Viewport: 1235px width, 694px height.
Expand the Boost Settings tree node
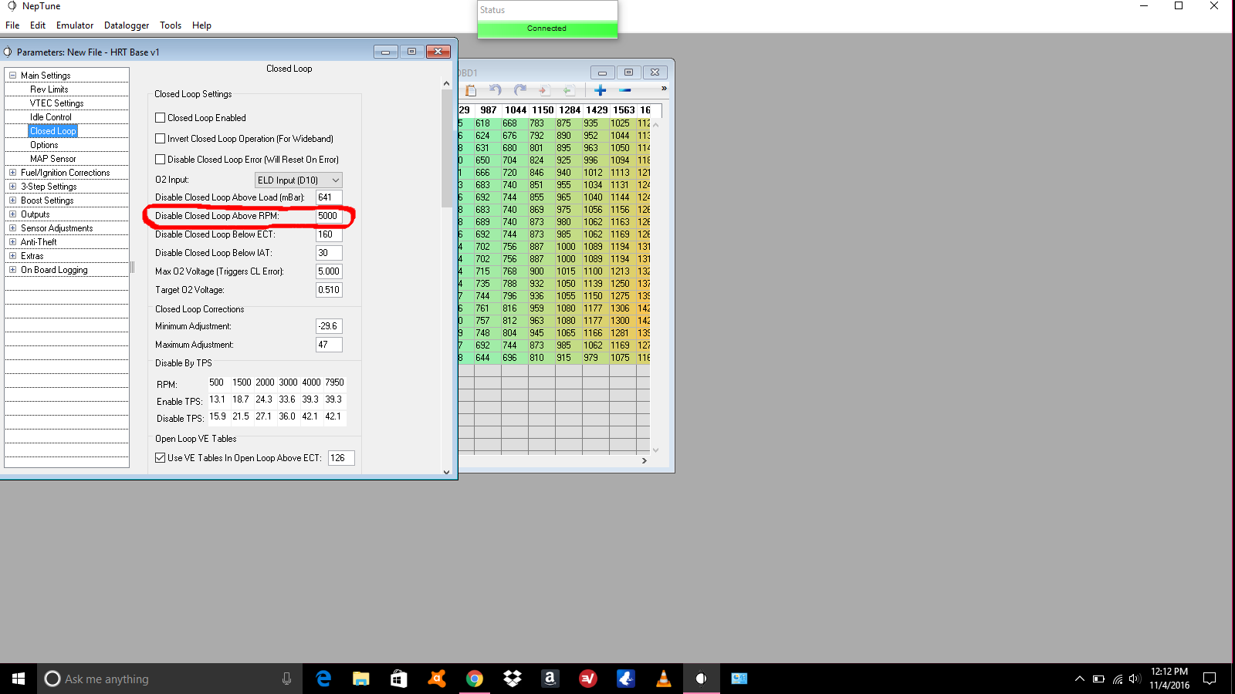coord(12,200)
